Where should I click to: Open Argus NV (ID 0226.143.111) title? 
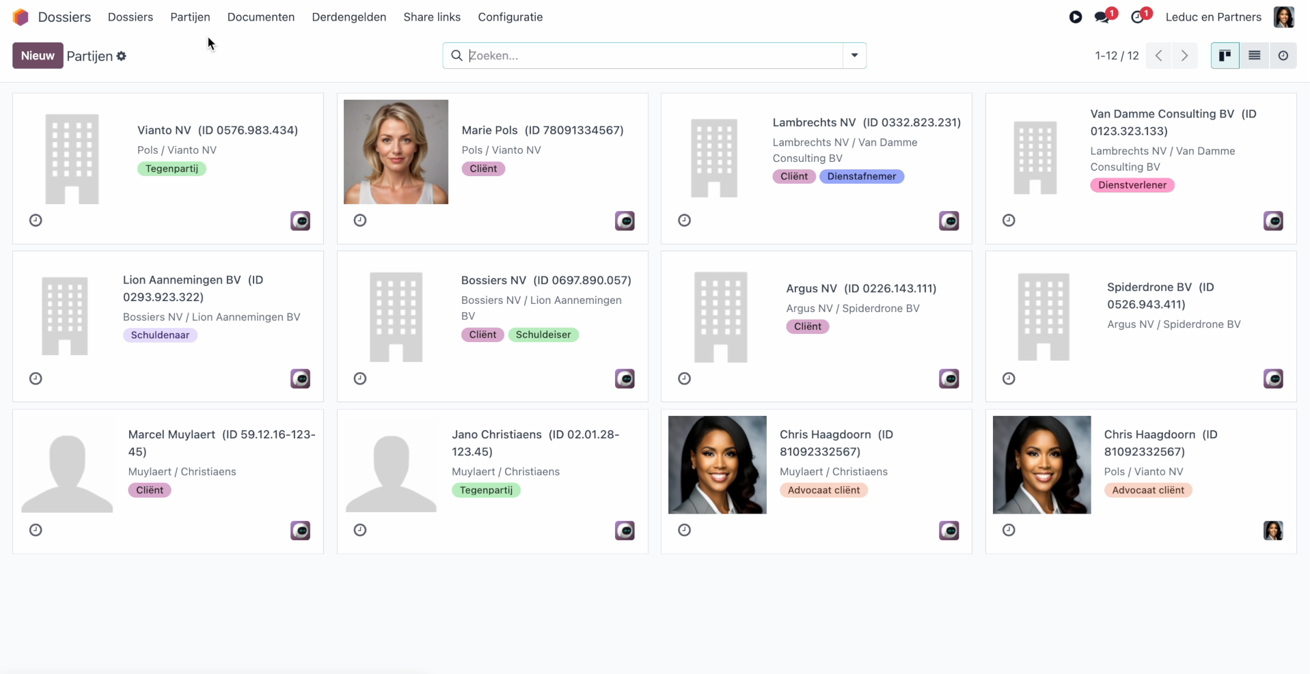(861, 288)
